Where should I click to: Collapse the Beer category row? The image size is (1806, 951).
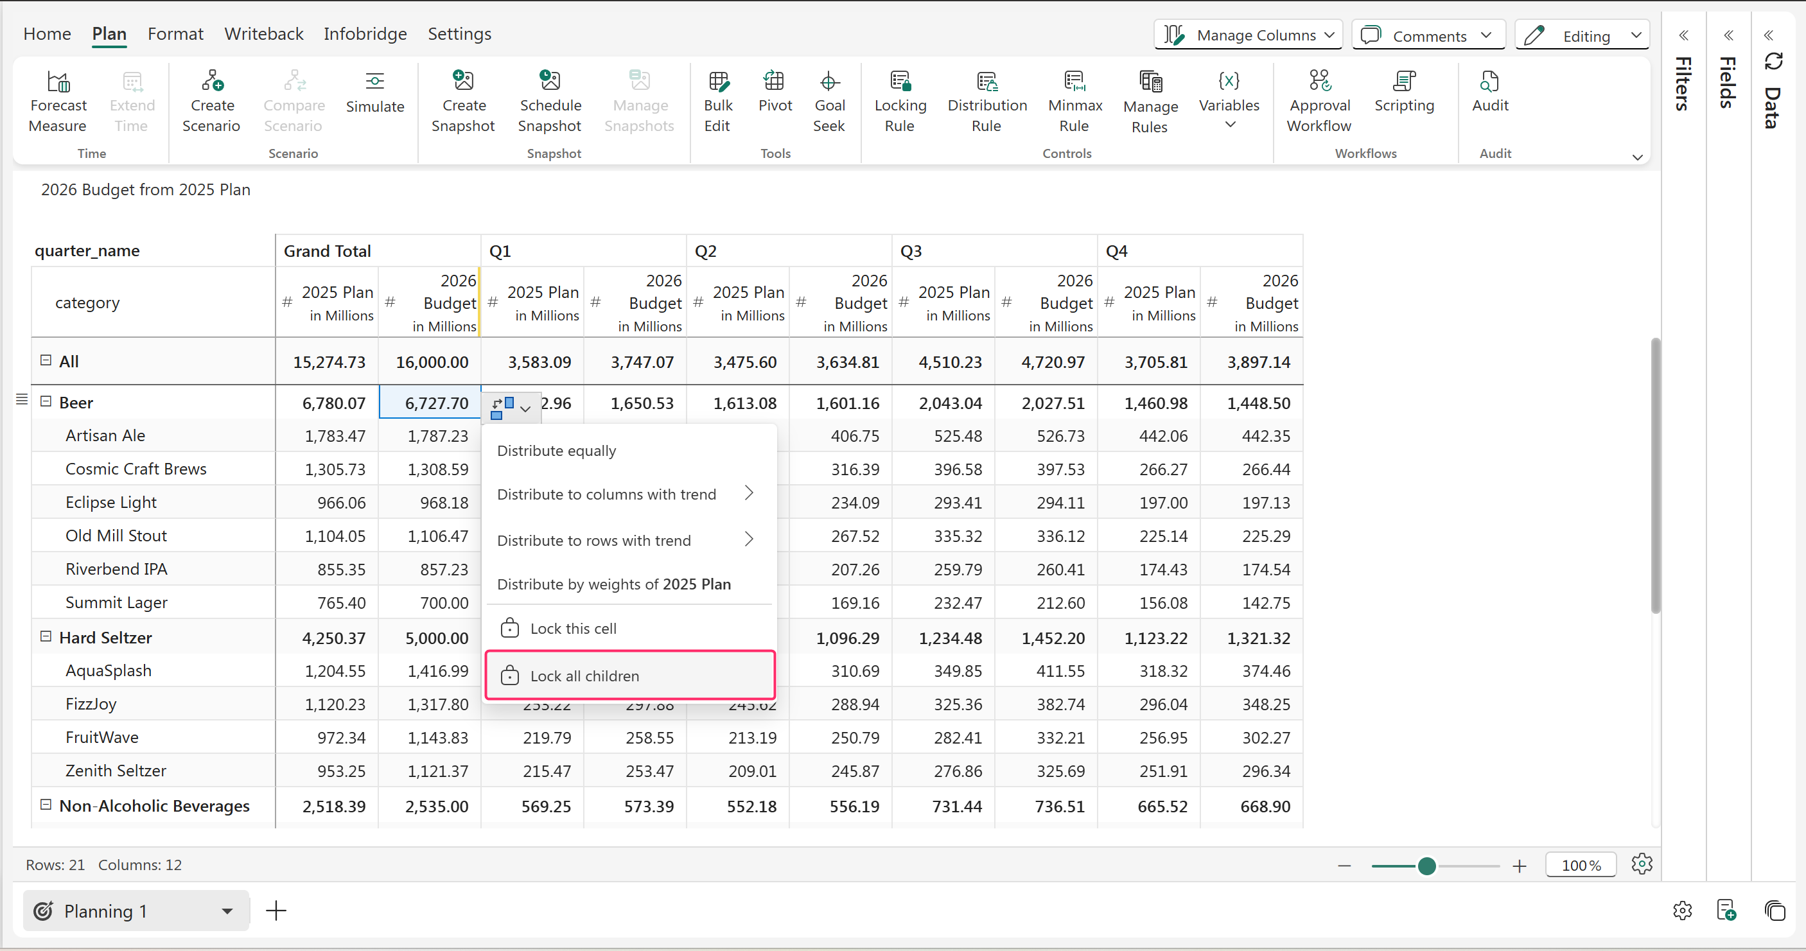[46, 401]
